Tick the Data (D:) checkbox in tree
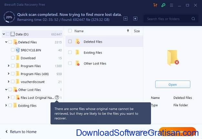The height and width of the screenshot is (139, 202). pos(8,34)
